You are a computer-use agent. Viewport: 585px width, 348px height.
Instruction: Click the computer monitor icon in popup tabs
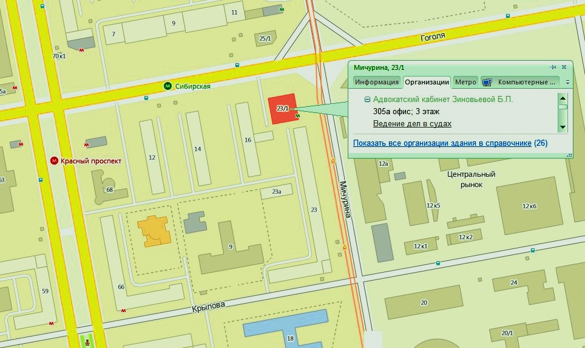tap(487, 82)
